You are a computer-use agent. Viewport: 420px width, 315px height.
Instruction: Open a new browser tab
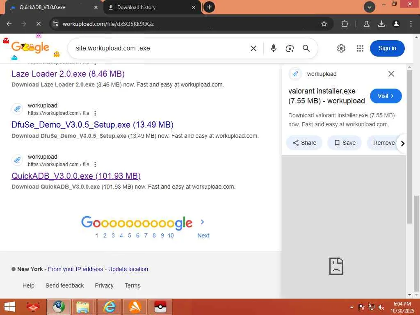pyautogui.click(x=209, y=7)
